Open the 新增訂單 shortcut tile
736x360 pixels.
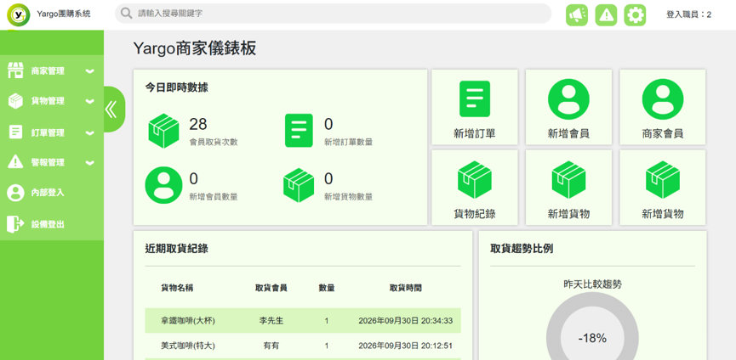475,107
